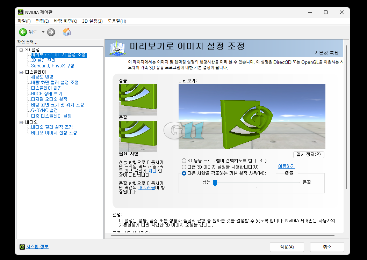Select 비디오 이미지 설정 조정 in tree
This screenshot has width=367, height=260.
54,133
